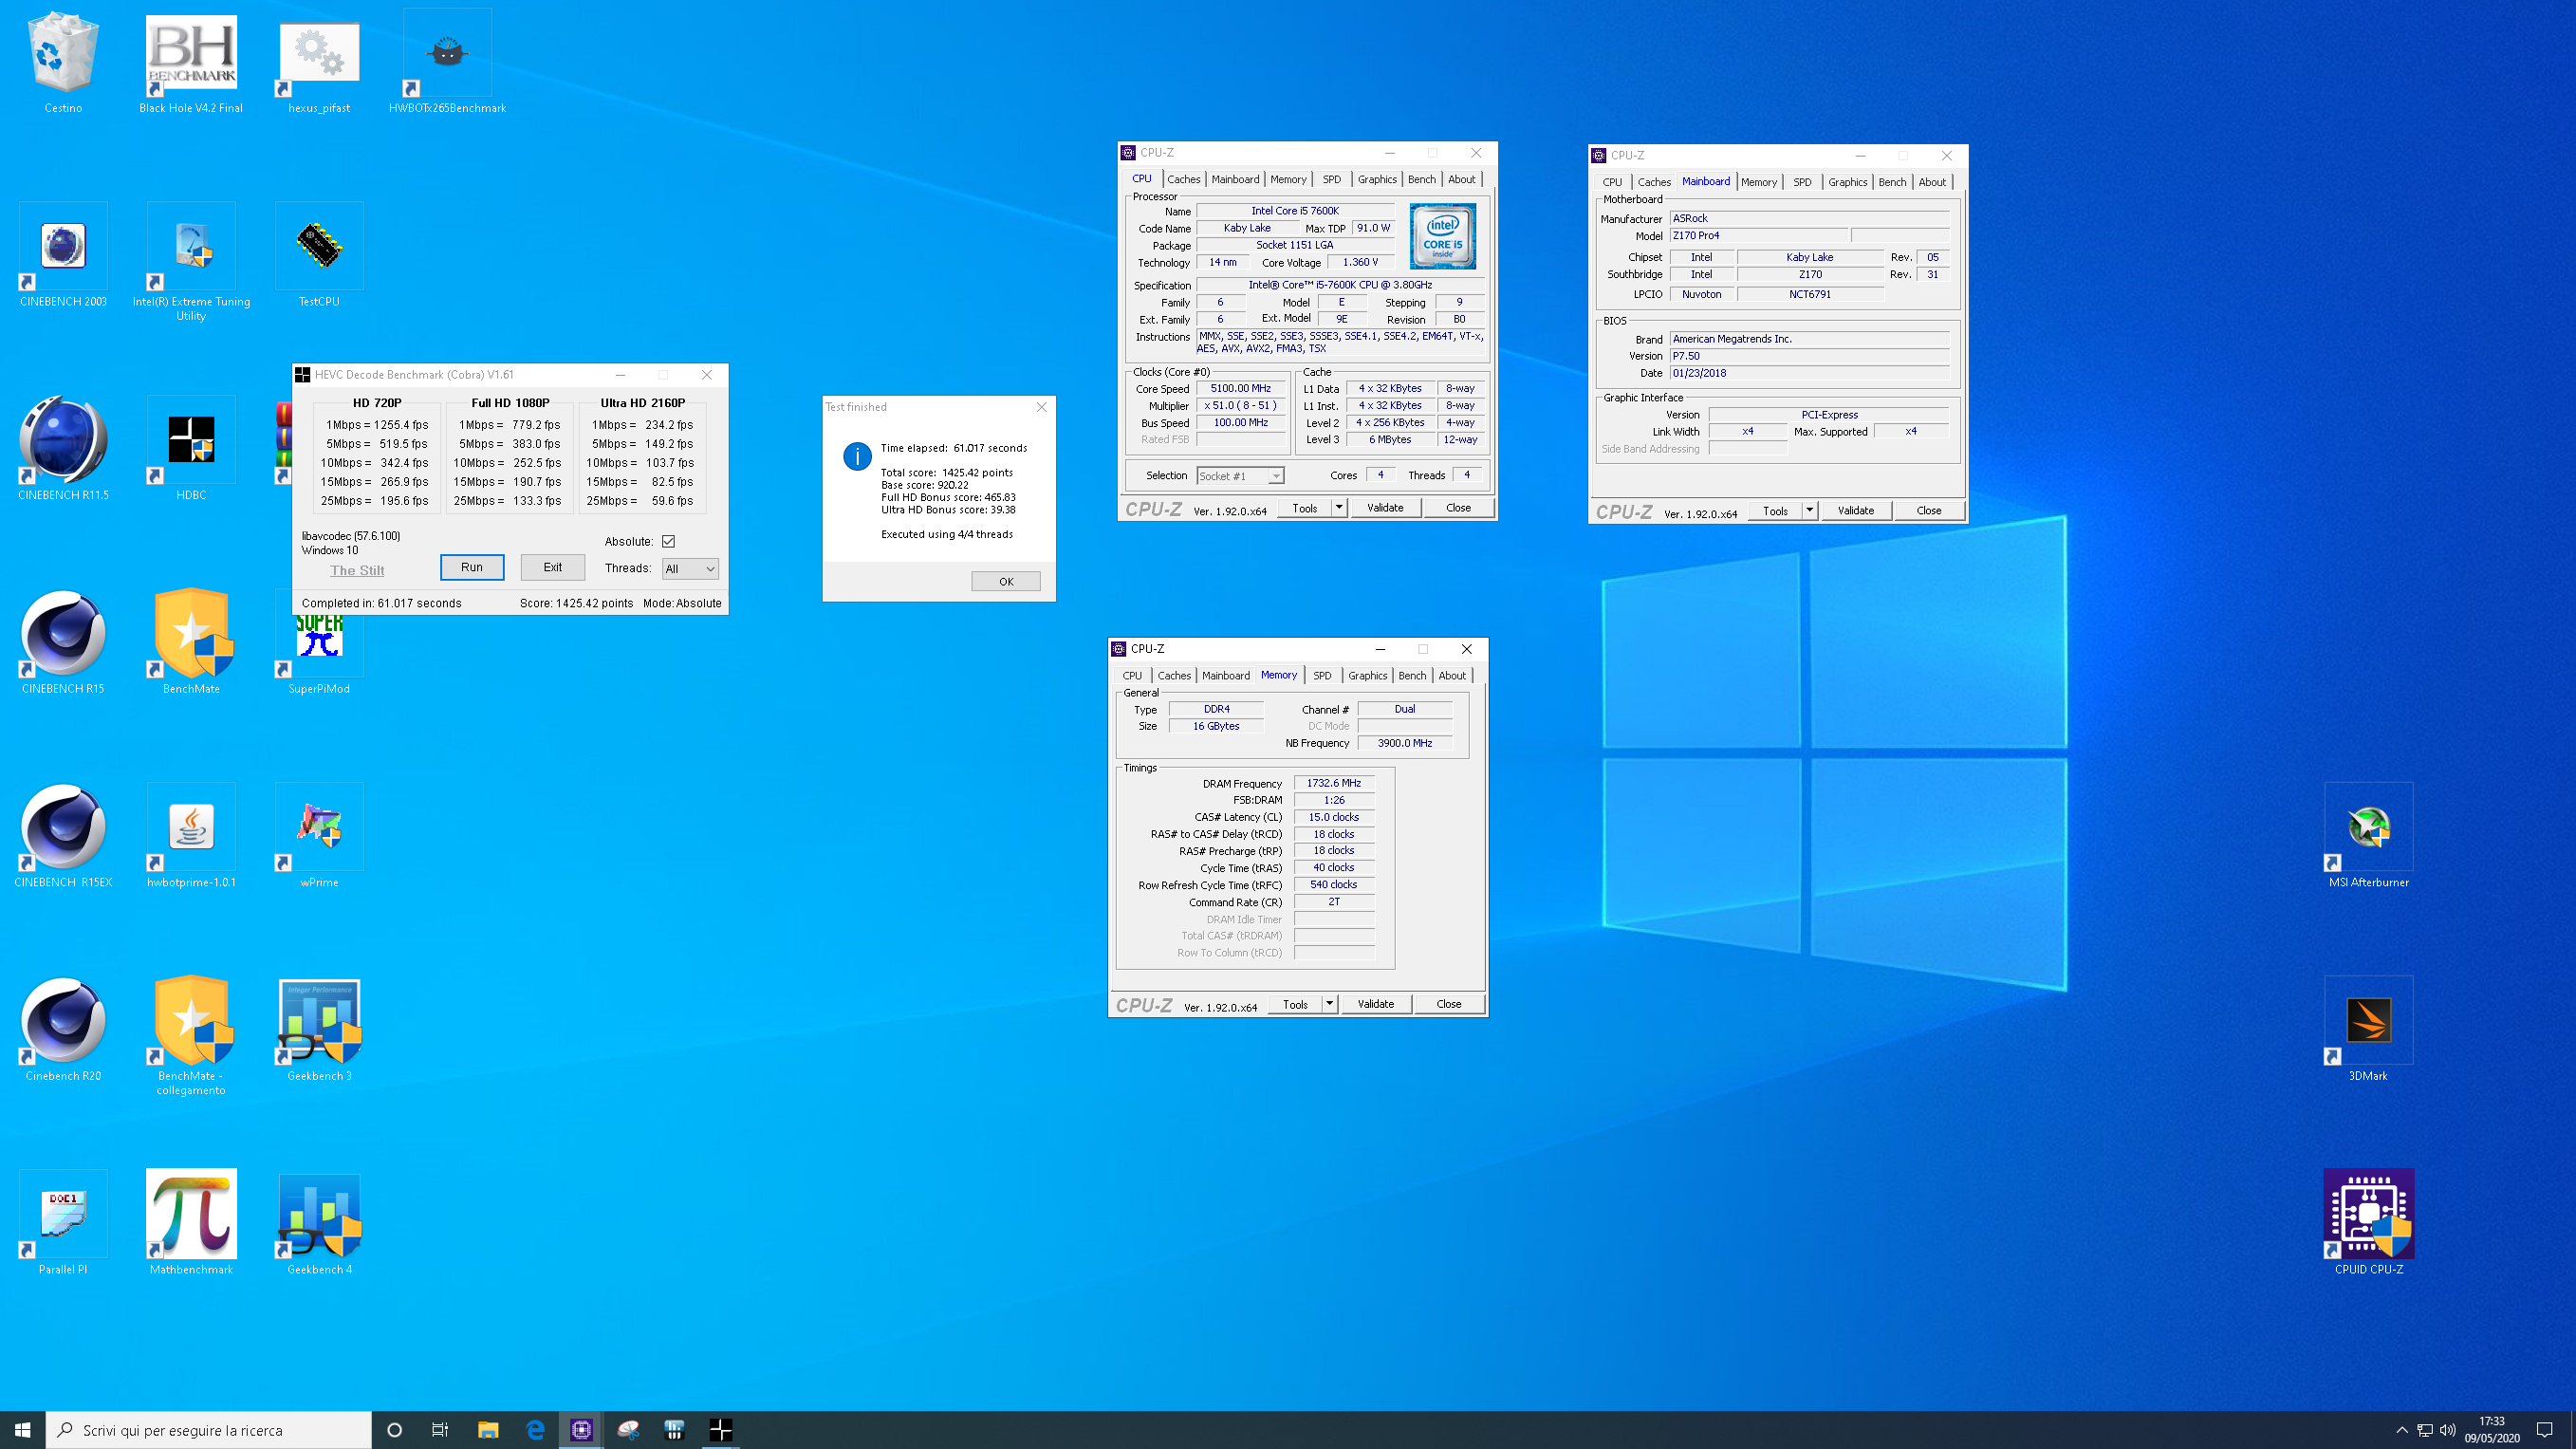Viewport: 2576px width, 1449px height.
Task: Open MSI Afterburner shortcut
Action: point(2368,836)
